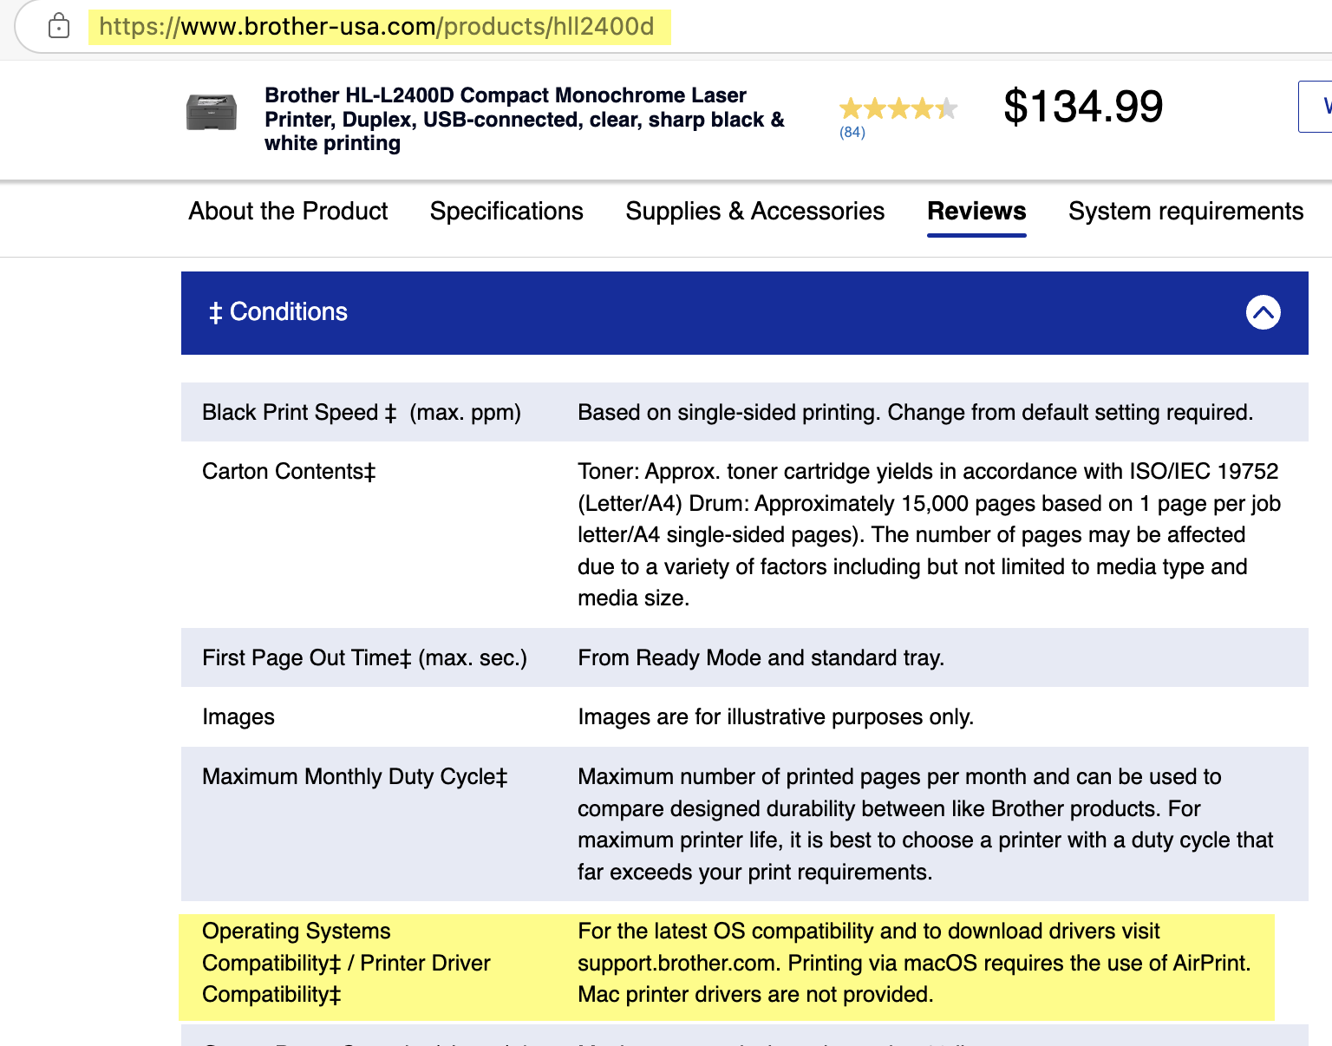This screenshot has width=1332, height=1046.
Task: Click the $134.99 price text
Action: [x=1082, y=107]
